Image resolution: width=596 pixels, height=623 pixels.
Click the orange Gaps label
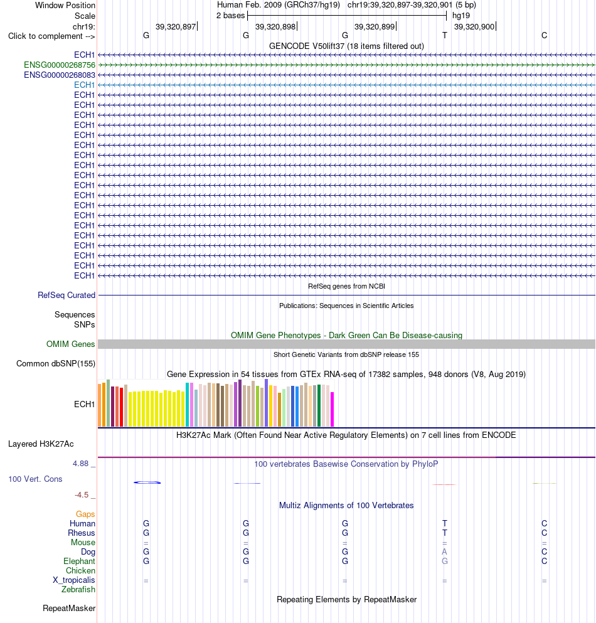[85, 514]
